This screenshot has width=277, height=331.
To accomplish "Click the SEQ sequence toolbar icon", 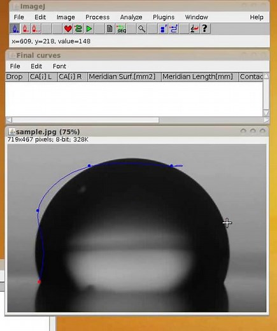I will (121, 29).
